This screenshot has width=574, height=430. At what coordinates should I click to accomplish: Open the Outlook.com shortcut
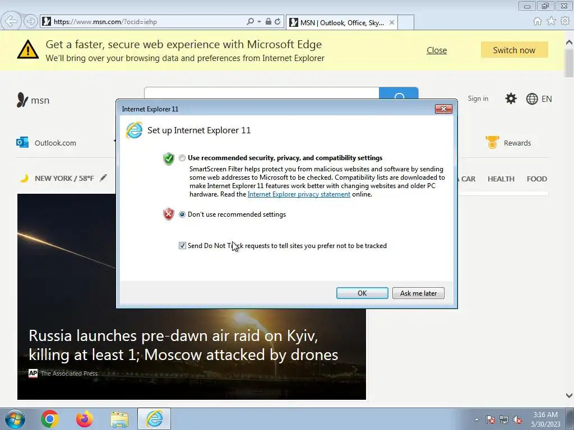tap(46, 143)
